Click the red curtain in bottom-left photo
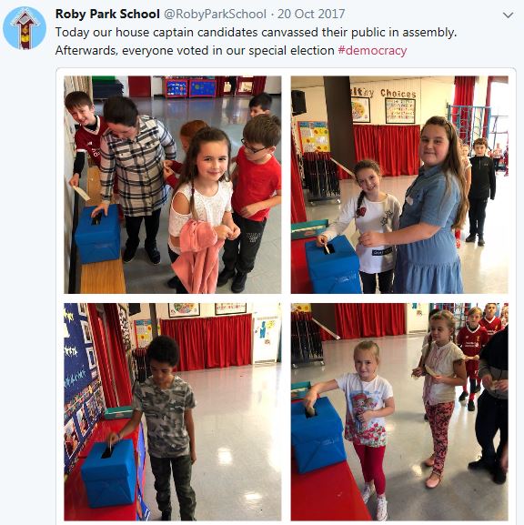The width and height of the screenshot is (524, 525). pyautogui.click(x=206, y=342)
